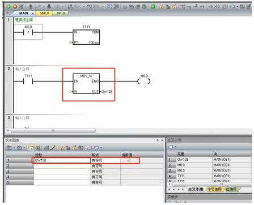Viewport: 254px width, 205px height.
Task: Open the Download dropdown arrow
Action: 62,7
